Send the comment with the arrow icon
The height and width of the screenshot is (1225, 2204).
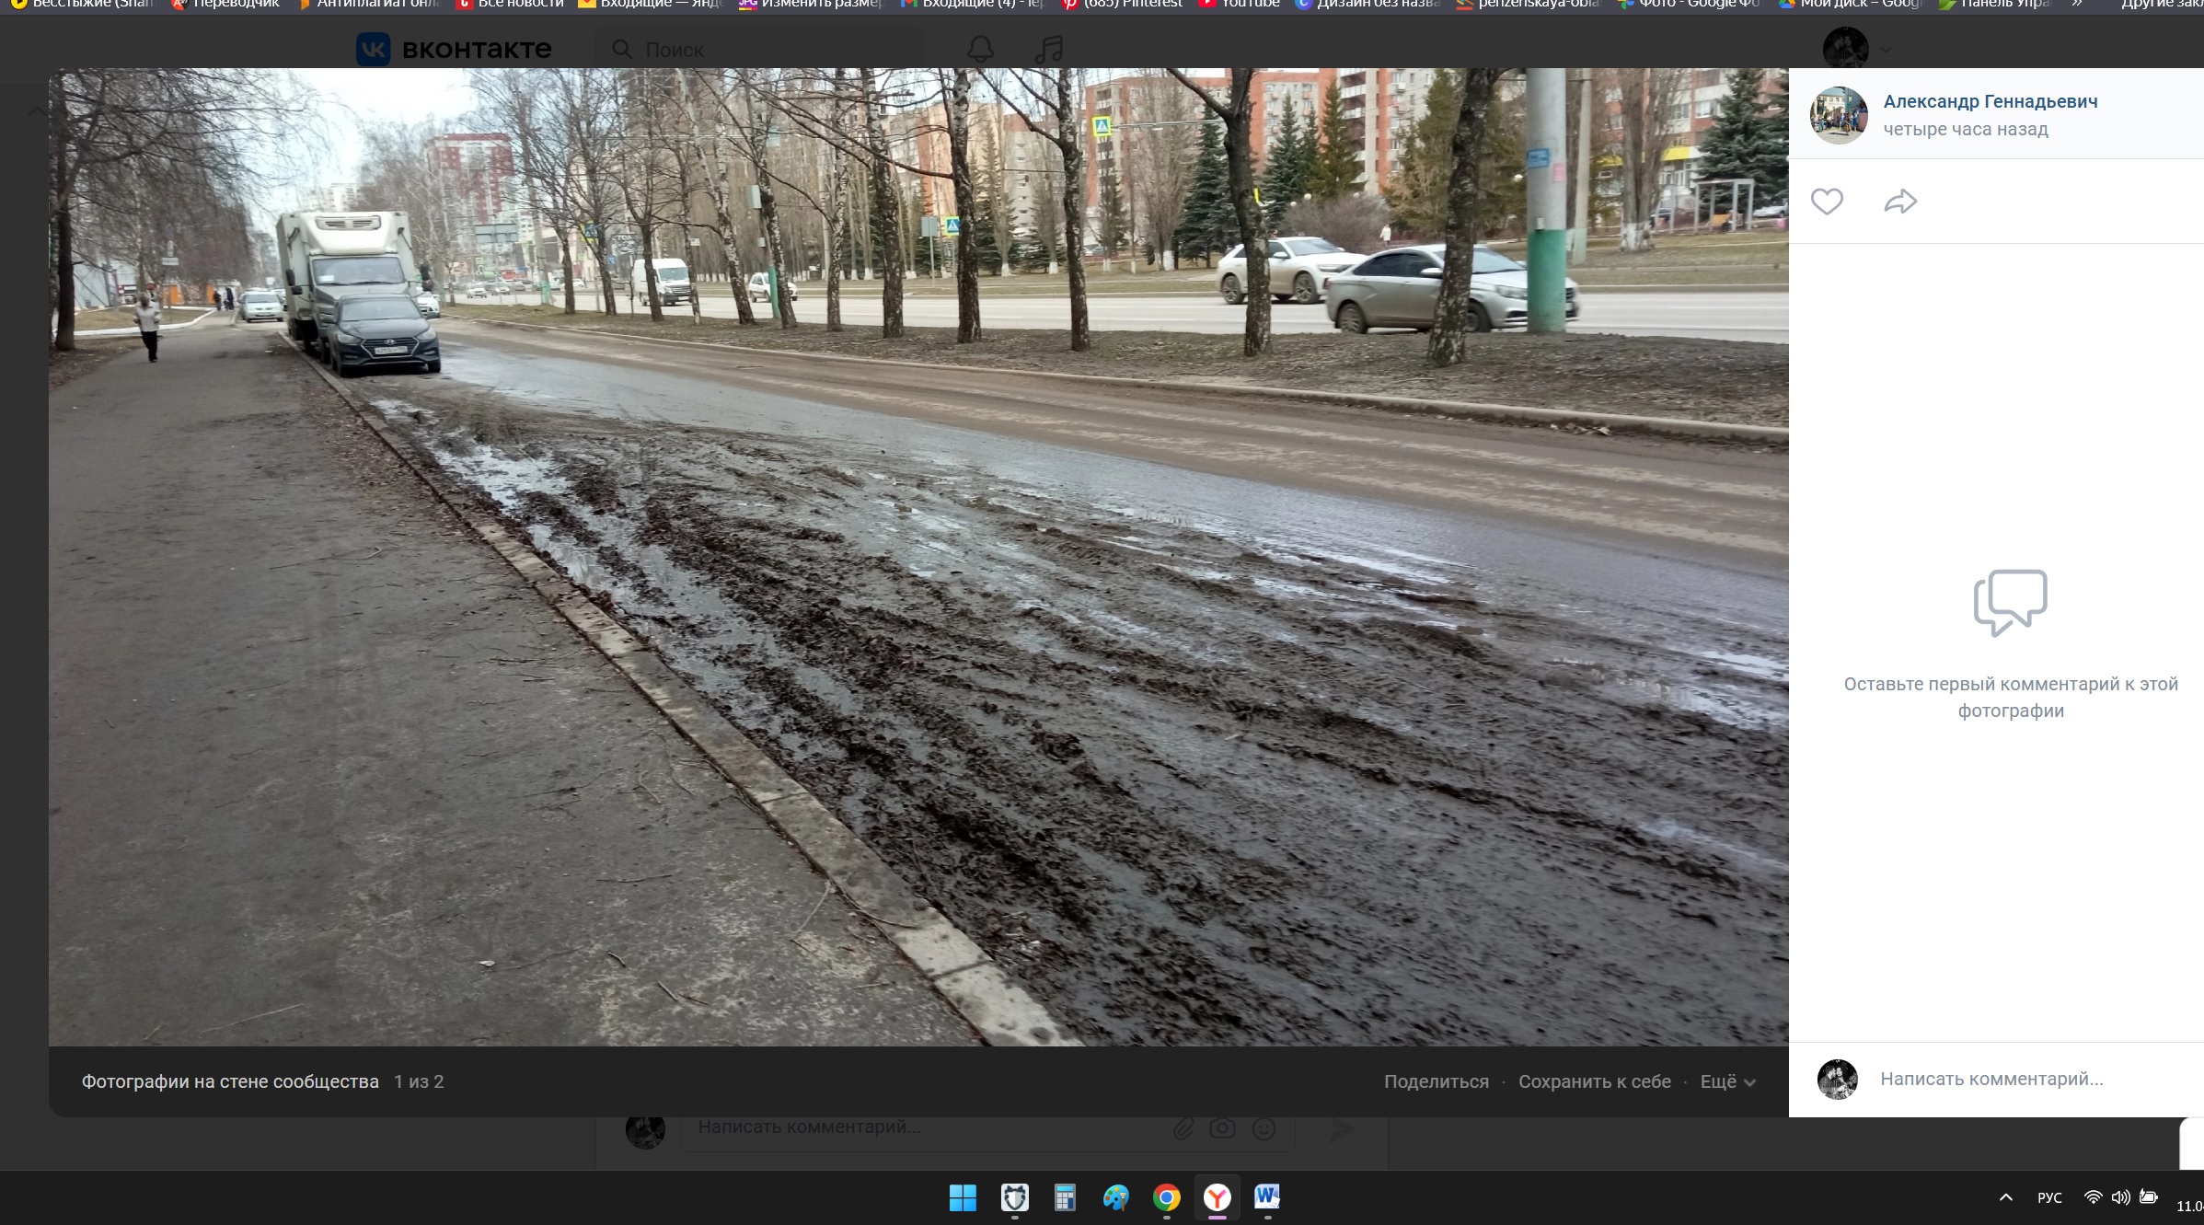pyautogui.click(x=1342, y=1127)
